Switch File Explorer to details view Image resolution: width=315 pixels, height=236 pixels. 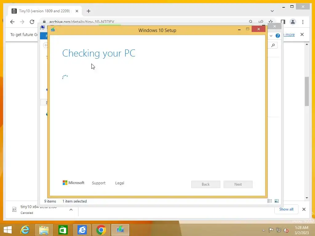tap(269, 201)
